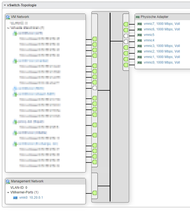This screenshot has width=190, height=215.
Task: Open vmnic7, 1000 Mbps, Voll adapter
Action: click(162, 24)
